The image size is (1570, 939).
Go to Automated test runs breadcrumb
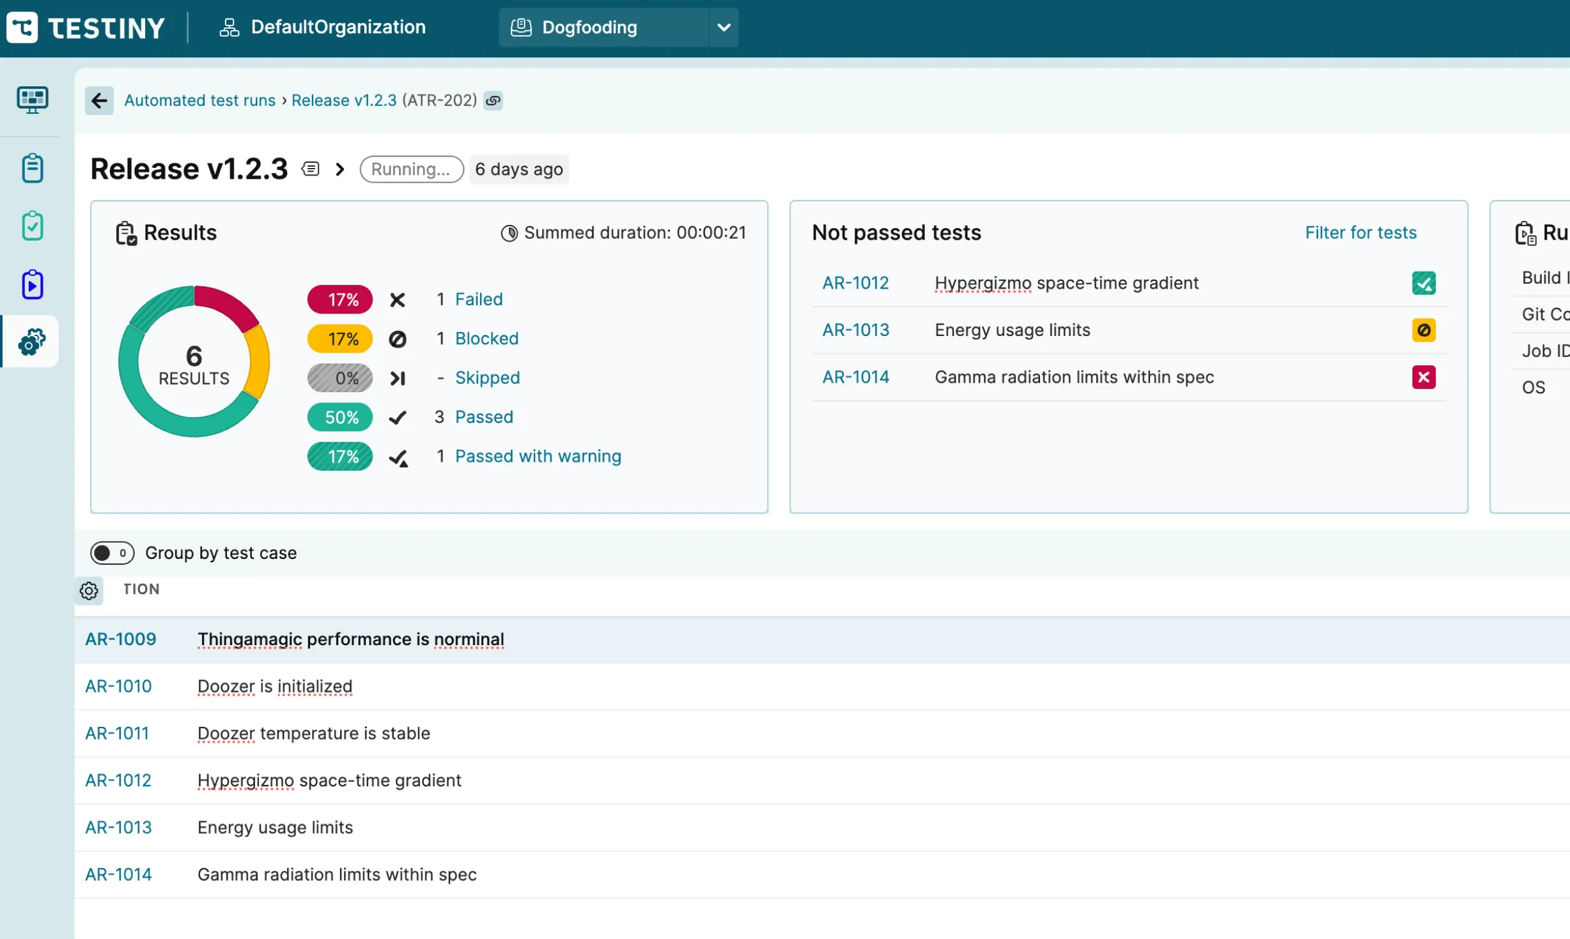(199, 100)
